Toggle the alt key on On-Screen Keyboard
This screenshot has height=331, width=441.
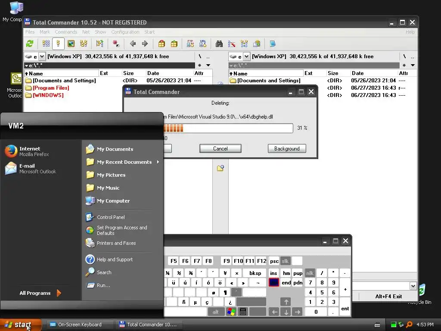[215, 312]
